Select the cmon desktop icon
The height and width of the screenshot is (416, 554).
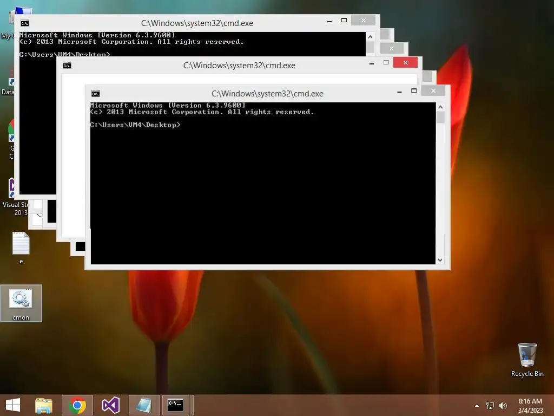coord(21,303)
